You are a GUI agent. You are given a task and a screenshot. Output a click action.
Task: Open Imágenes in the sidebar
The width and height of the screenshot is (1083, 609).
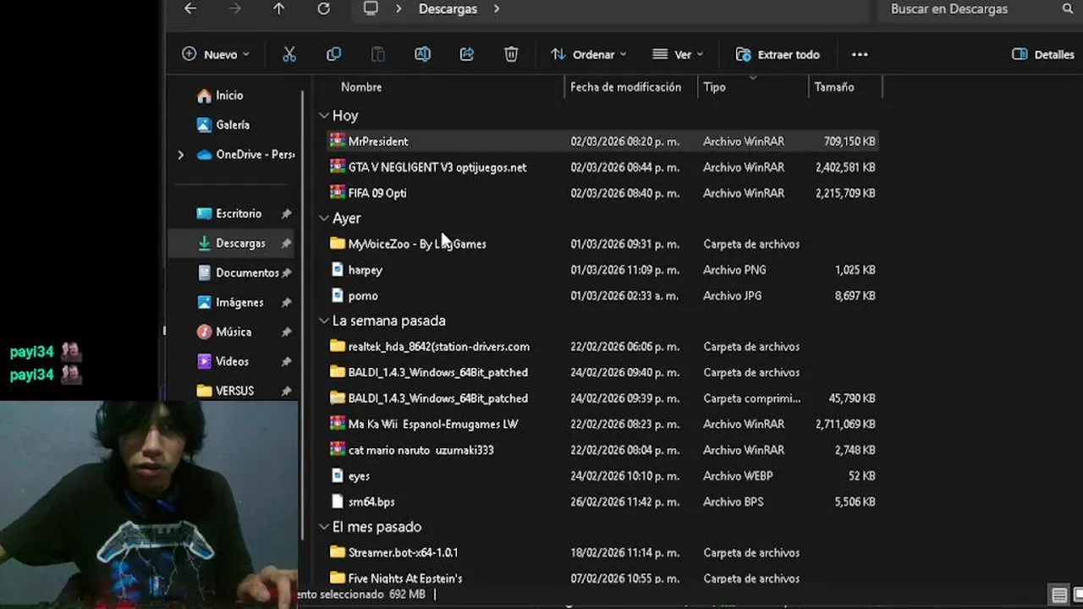(x=230, y=303)
